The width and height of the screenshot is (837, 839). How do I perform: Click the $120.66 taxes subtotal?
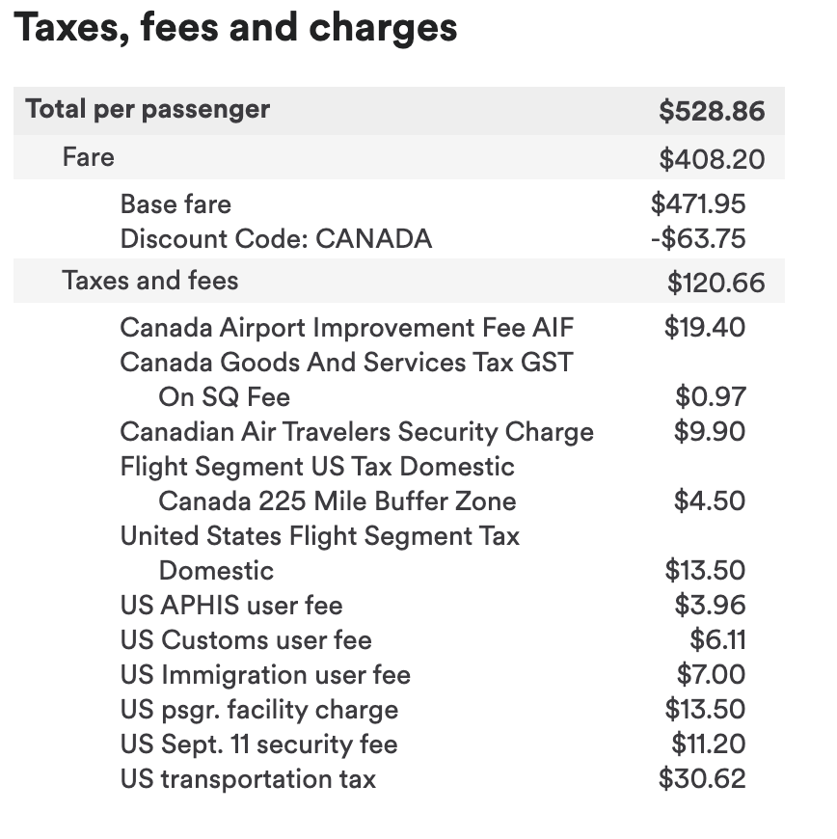(715, 283)
